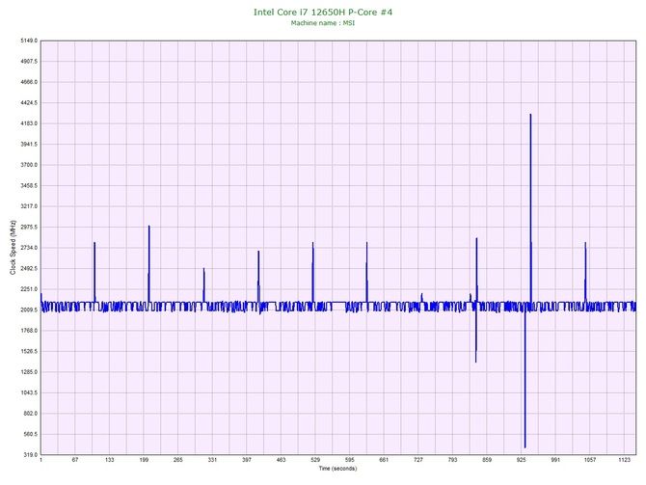
Task: Click the 3700.0 tick label on y-axis
Action: pyautogui.click(x=26, y=165)
